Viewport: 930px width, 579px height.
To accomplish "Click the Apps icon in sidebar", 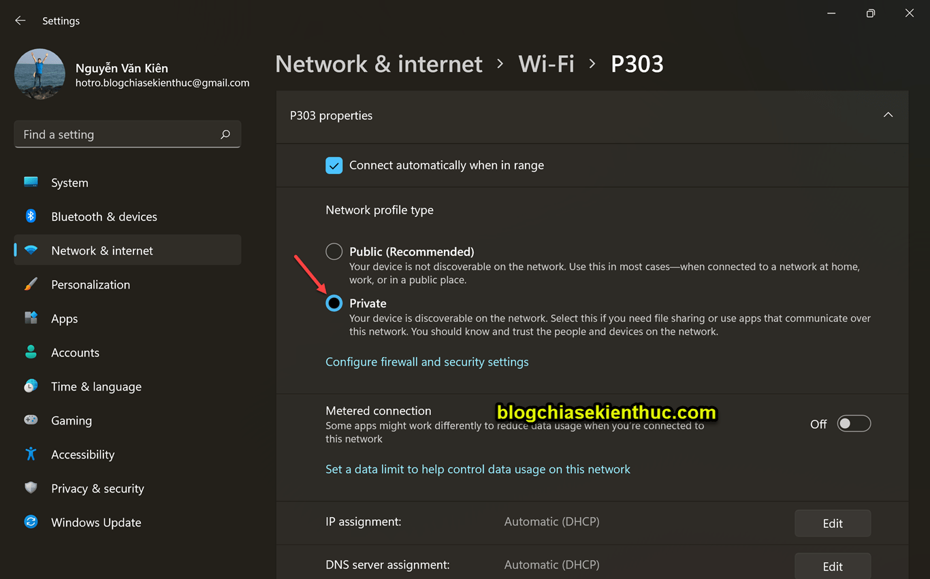I will click(31, 318).
